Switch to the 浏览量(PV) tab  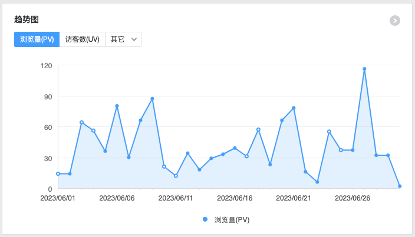point(37,39)
